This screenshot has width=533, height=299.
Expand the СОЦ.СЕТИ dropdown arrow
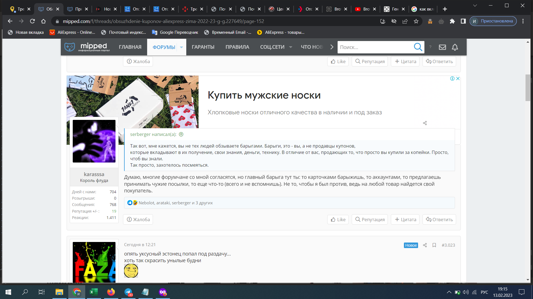click(290, 47)
